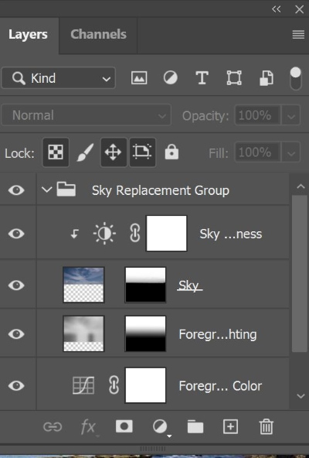Click the Sky Replacement Group name
Image resolution: width=309 pixels, height=458 pixels.
[161, 191]
